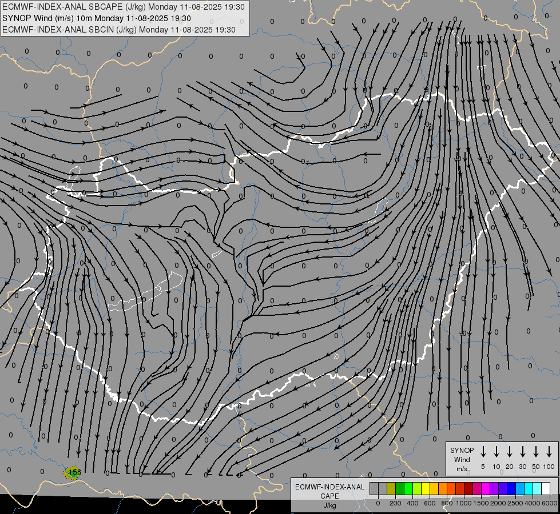The image size is (560, 514).
Task: Click the 400 tick label in legend
Action: pyautogui.click(x=412, y=503)
